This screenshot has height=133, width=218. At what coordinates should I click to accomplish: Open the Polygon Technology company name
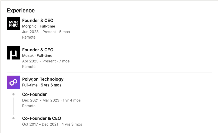point(43,79)
